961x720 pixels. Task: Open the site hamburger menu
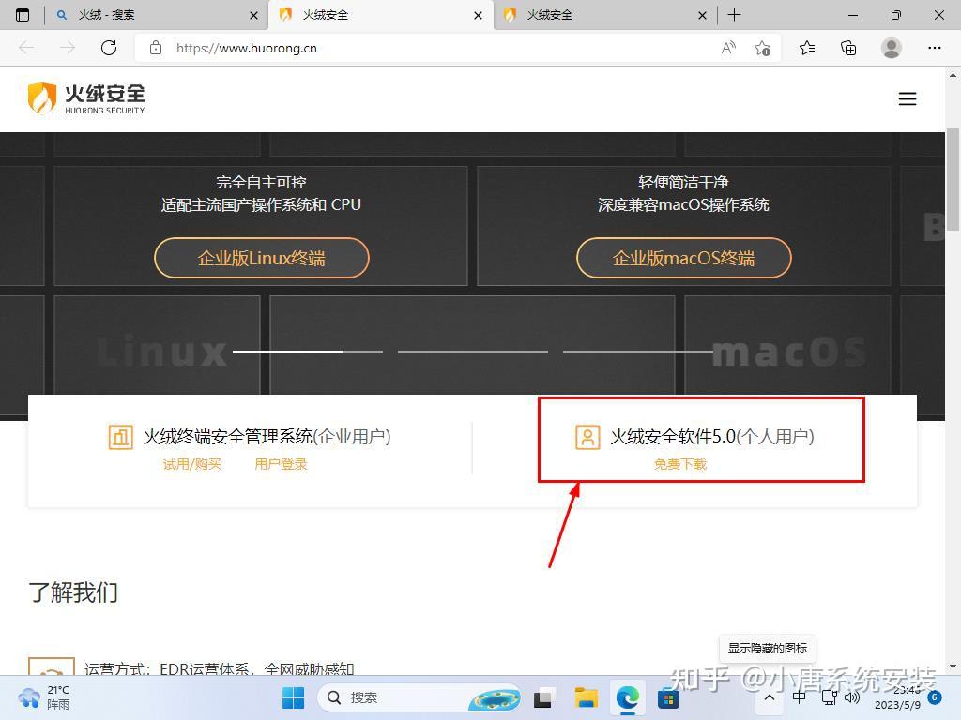[908, 98]
